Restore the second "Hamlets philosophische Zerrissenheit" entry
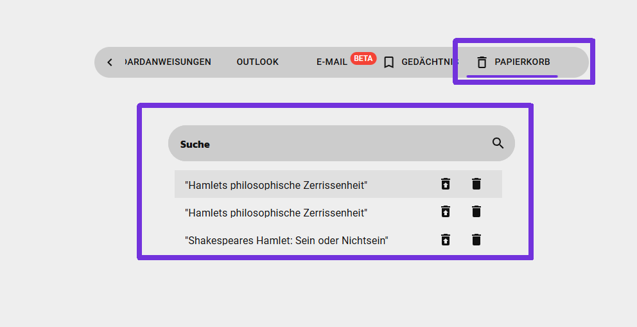This screenshot has width=637, height=327. tap(446, 212)
